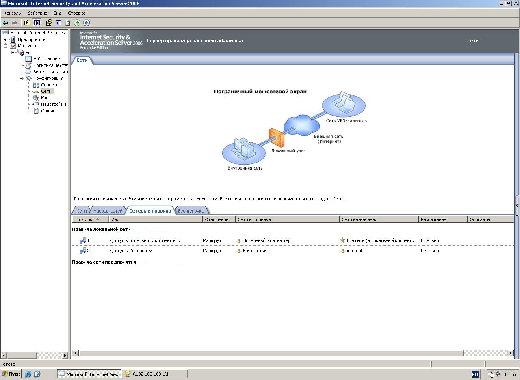The height and width of the screenshot is (380, 520).
Task: Click the Пуск start button
Action: click(x=11, y=374)
